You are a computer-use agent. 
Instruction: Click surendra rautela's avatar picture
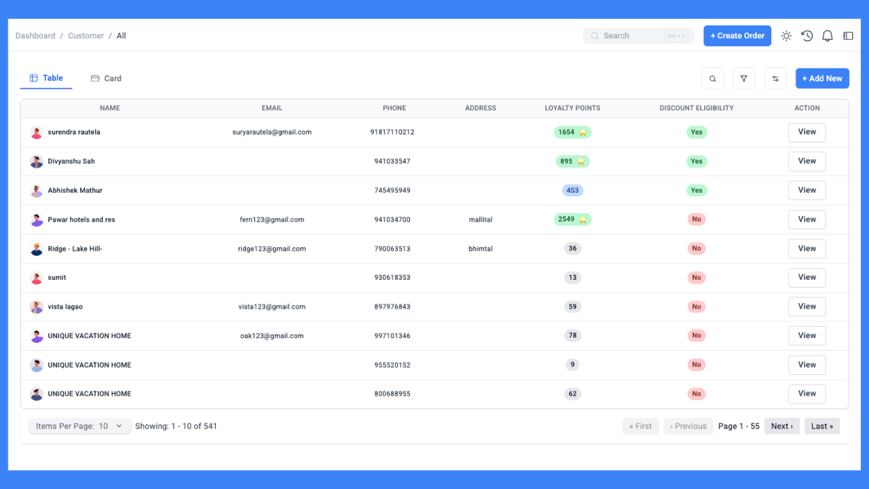coord(37,132)
